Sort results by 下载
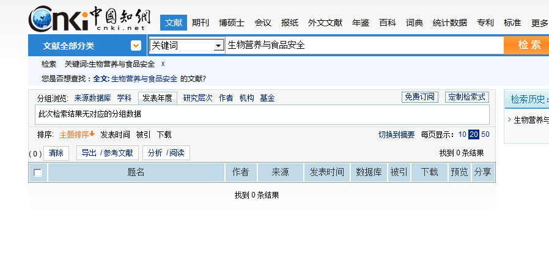The height and width of the screenshot is (261, 549). [164, 134]
